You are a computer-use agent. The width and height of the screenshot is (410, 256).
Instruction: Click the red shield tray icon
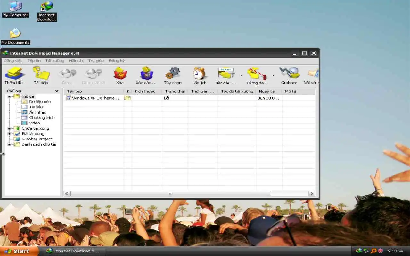tap(381, 251)
